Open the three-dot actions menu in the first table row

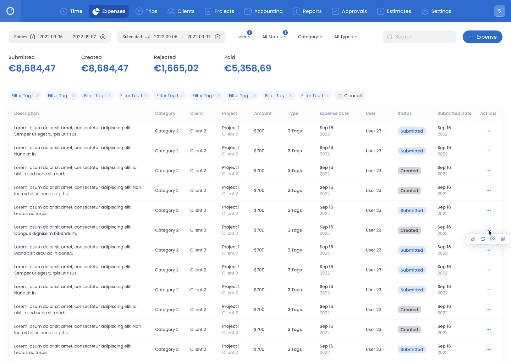(x=489, y=131)
